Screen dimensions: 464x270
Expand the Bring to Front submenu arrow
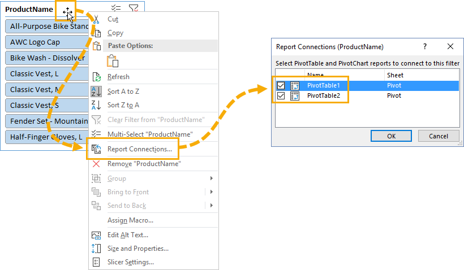(211, 191)
